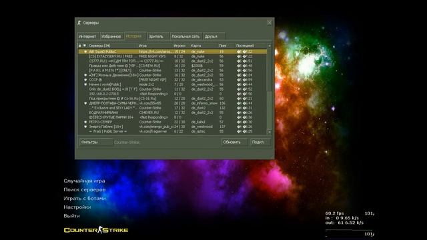This screenshot has height=240, width=427.
Task: Click shield icon on РЕТРО-СЕРВЕР row
Action: click(85, 122)
